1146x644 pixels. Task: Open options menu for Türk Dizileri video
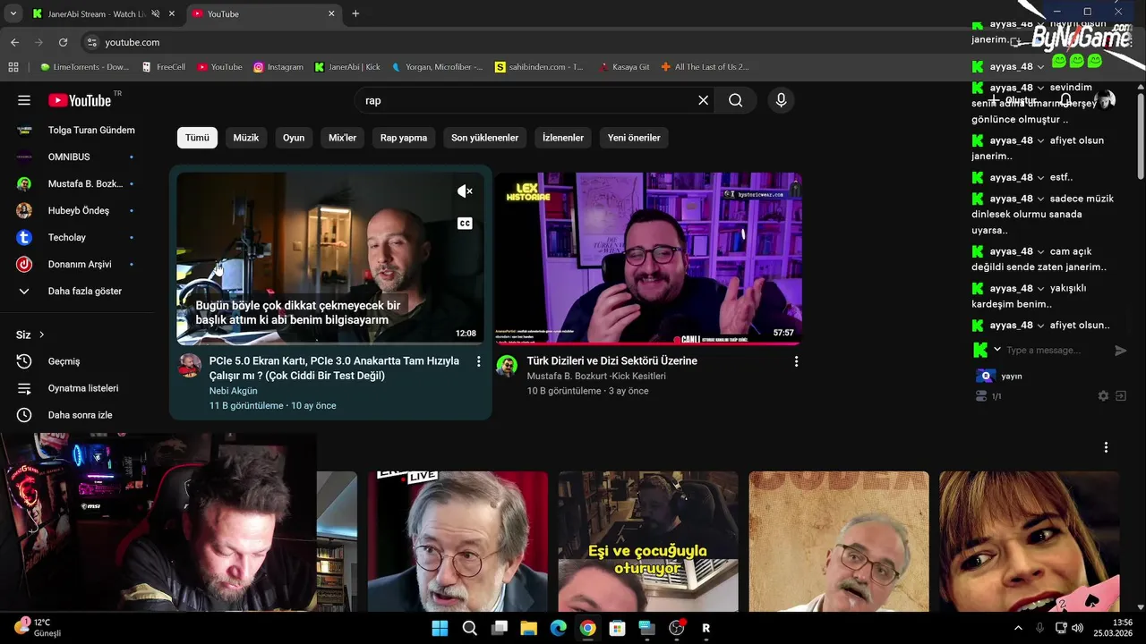pyautogui.click(x=796, y=361)
